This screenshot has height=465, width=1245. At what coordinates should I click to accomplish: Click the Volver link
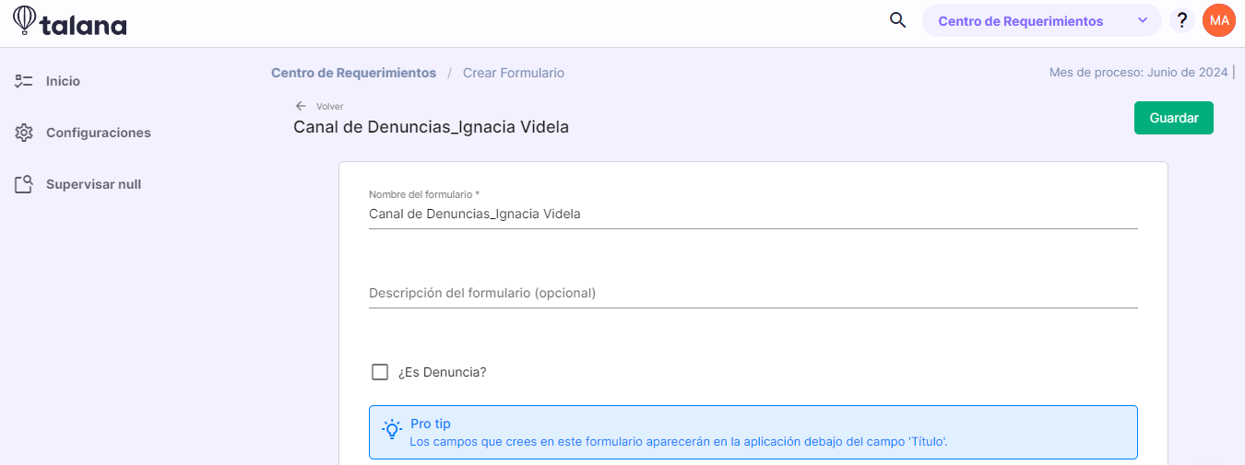pos(329,106)
